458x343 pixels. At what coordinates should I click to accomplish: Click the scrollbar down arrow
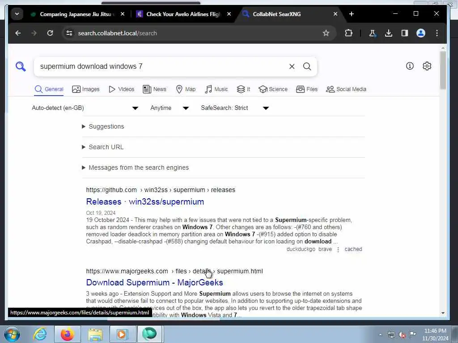[x=443, y=313]
